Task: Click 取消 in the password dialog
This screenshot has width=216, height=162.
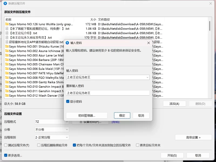Action: coord(141,115)
